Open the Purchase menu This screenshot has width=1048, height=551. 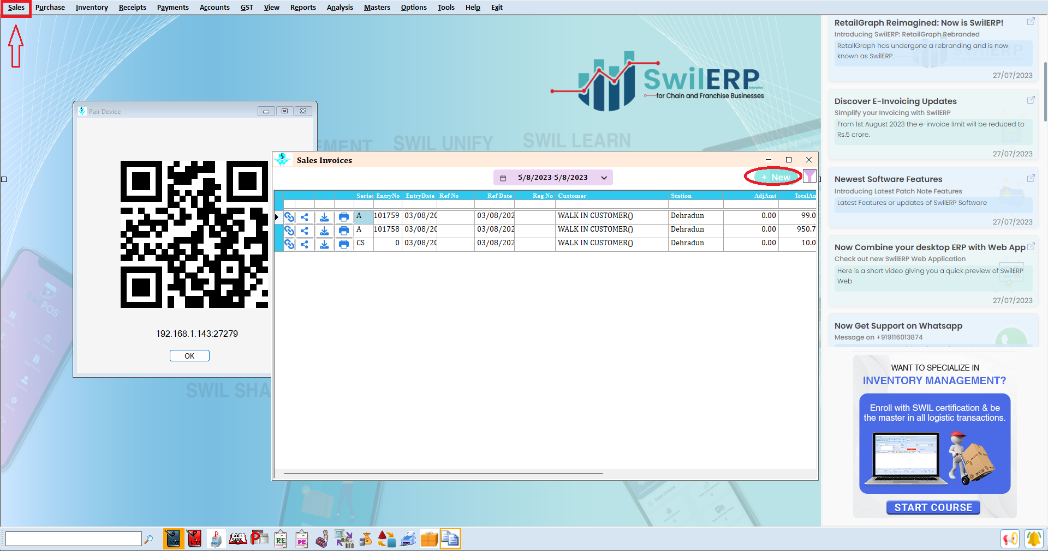pos(50,8)
